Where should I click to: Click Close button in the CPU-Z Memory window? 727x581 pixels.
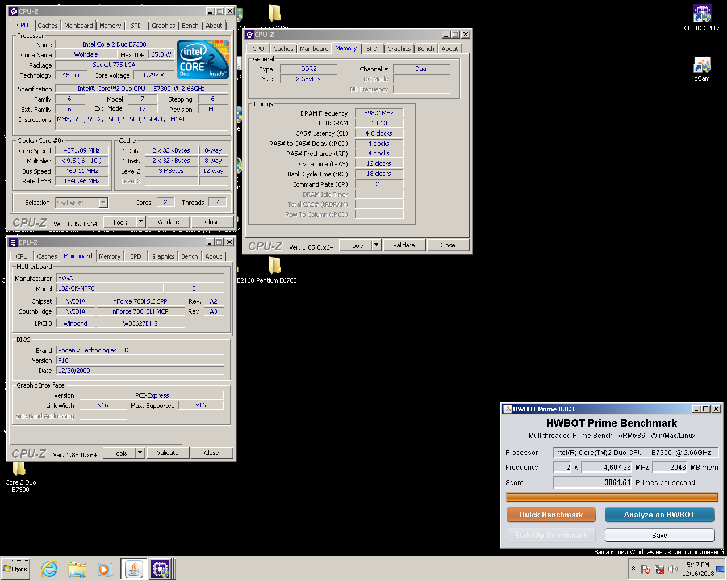click(x=448, y=245)
